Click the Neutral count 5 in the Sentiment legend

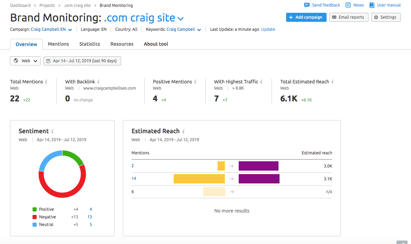click(91, 225)
